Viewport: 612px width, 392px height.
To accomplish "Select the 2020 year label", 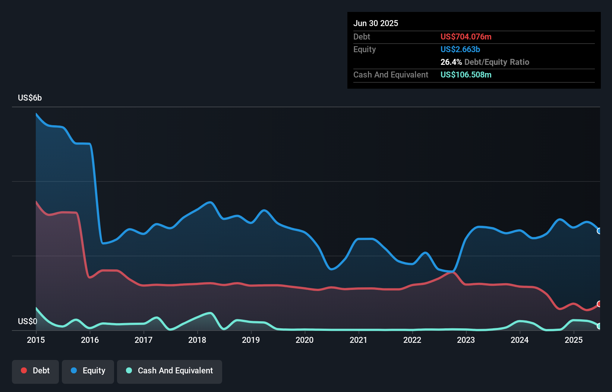I will point(304,340).
